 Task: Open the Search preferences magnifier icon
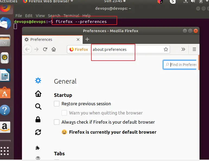pos(38,106)
